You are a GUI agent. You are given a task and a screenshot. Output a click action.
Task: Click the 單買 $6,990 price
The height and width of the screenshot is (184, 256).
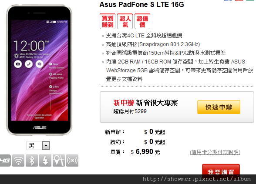135,152
